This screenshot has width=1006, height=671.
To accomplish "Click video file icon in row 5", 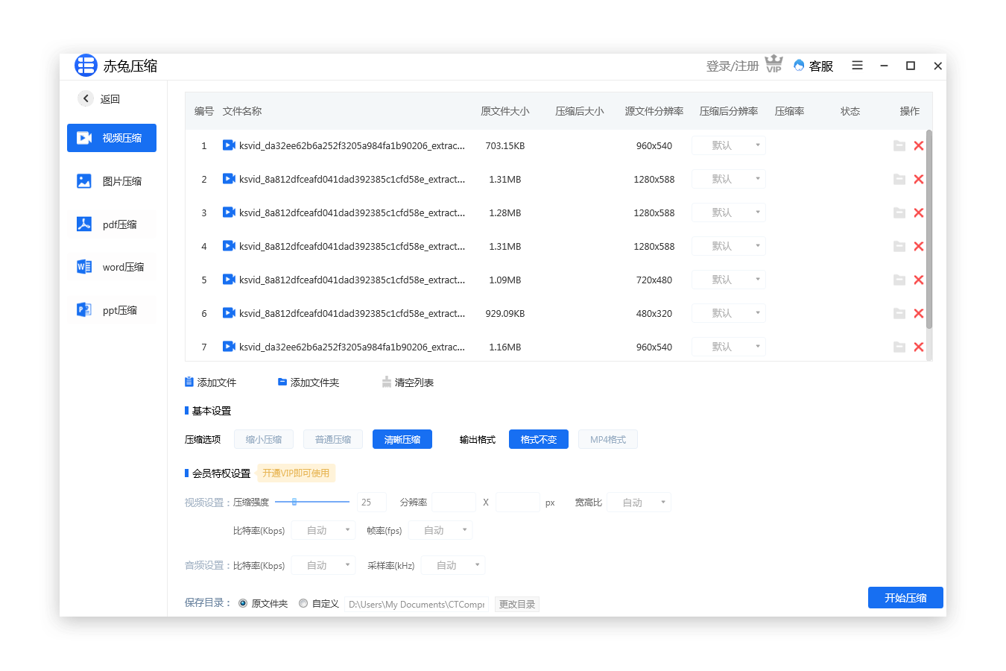I will (x=229, y=280).
